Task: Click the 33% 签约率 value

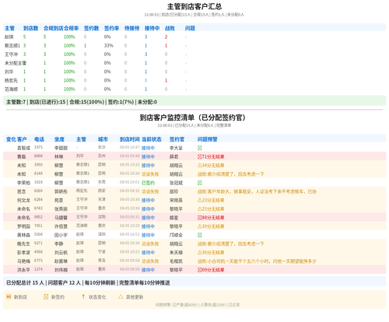Action: 109,46
